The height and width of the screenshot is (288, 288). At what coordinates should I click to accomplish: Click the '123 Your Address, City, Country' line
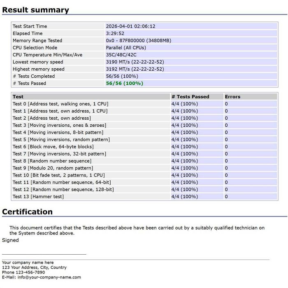tap(34, 267)
